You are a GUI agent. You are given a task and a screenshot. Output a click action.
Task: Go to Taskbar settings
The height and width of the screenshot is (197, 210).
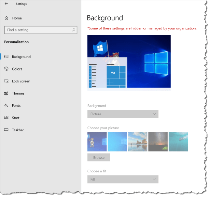(18, 130)
